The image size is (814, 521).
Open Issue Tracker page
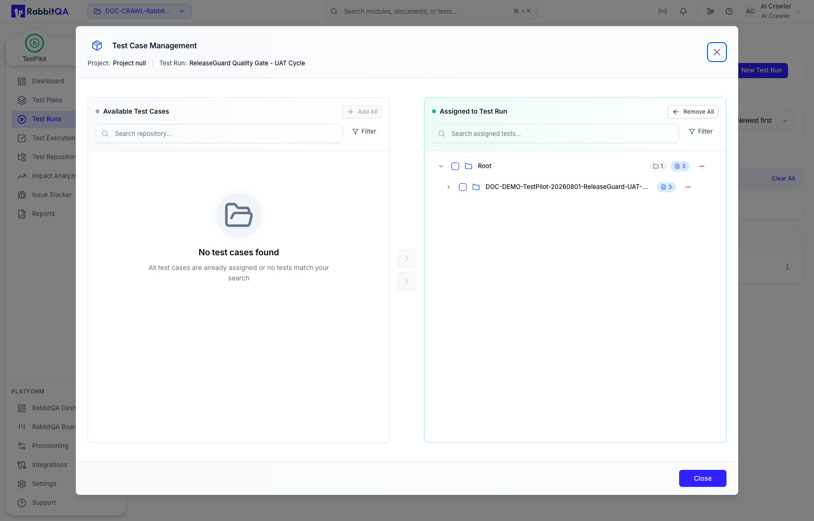coord(52,195)
